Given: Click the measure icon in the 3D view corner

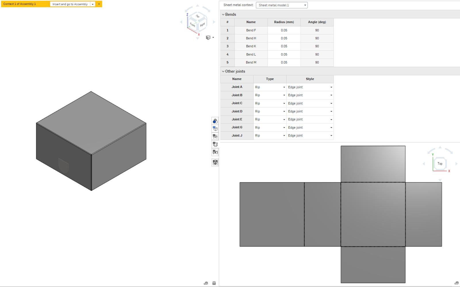Looking at the screenshot, I should click(x=206, y=283).
